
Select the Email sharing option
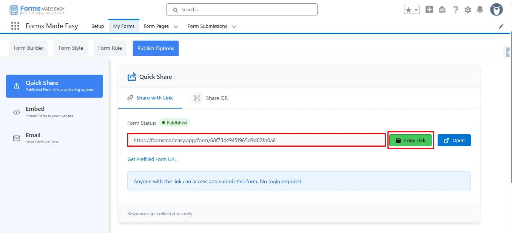click(54, 138)
